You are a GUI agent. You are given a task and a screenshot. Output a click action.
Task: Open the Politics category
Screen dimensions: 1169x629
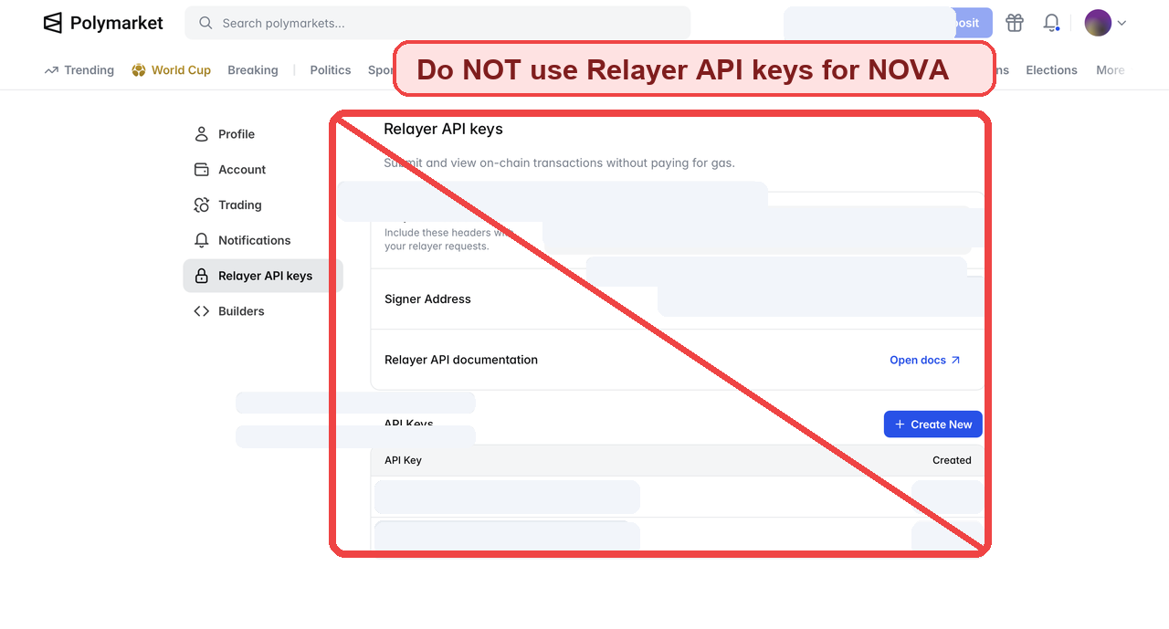(331, 70)
